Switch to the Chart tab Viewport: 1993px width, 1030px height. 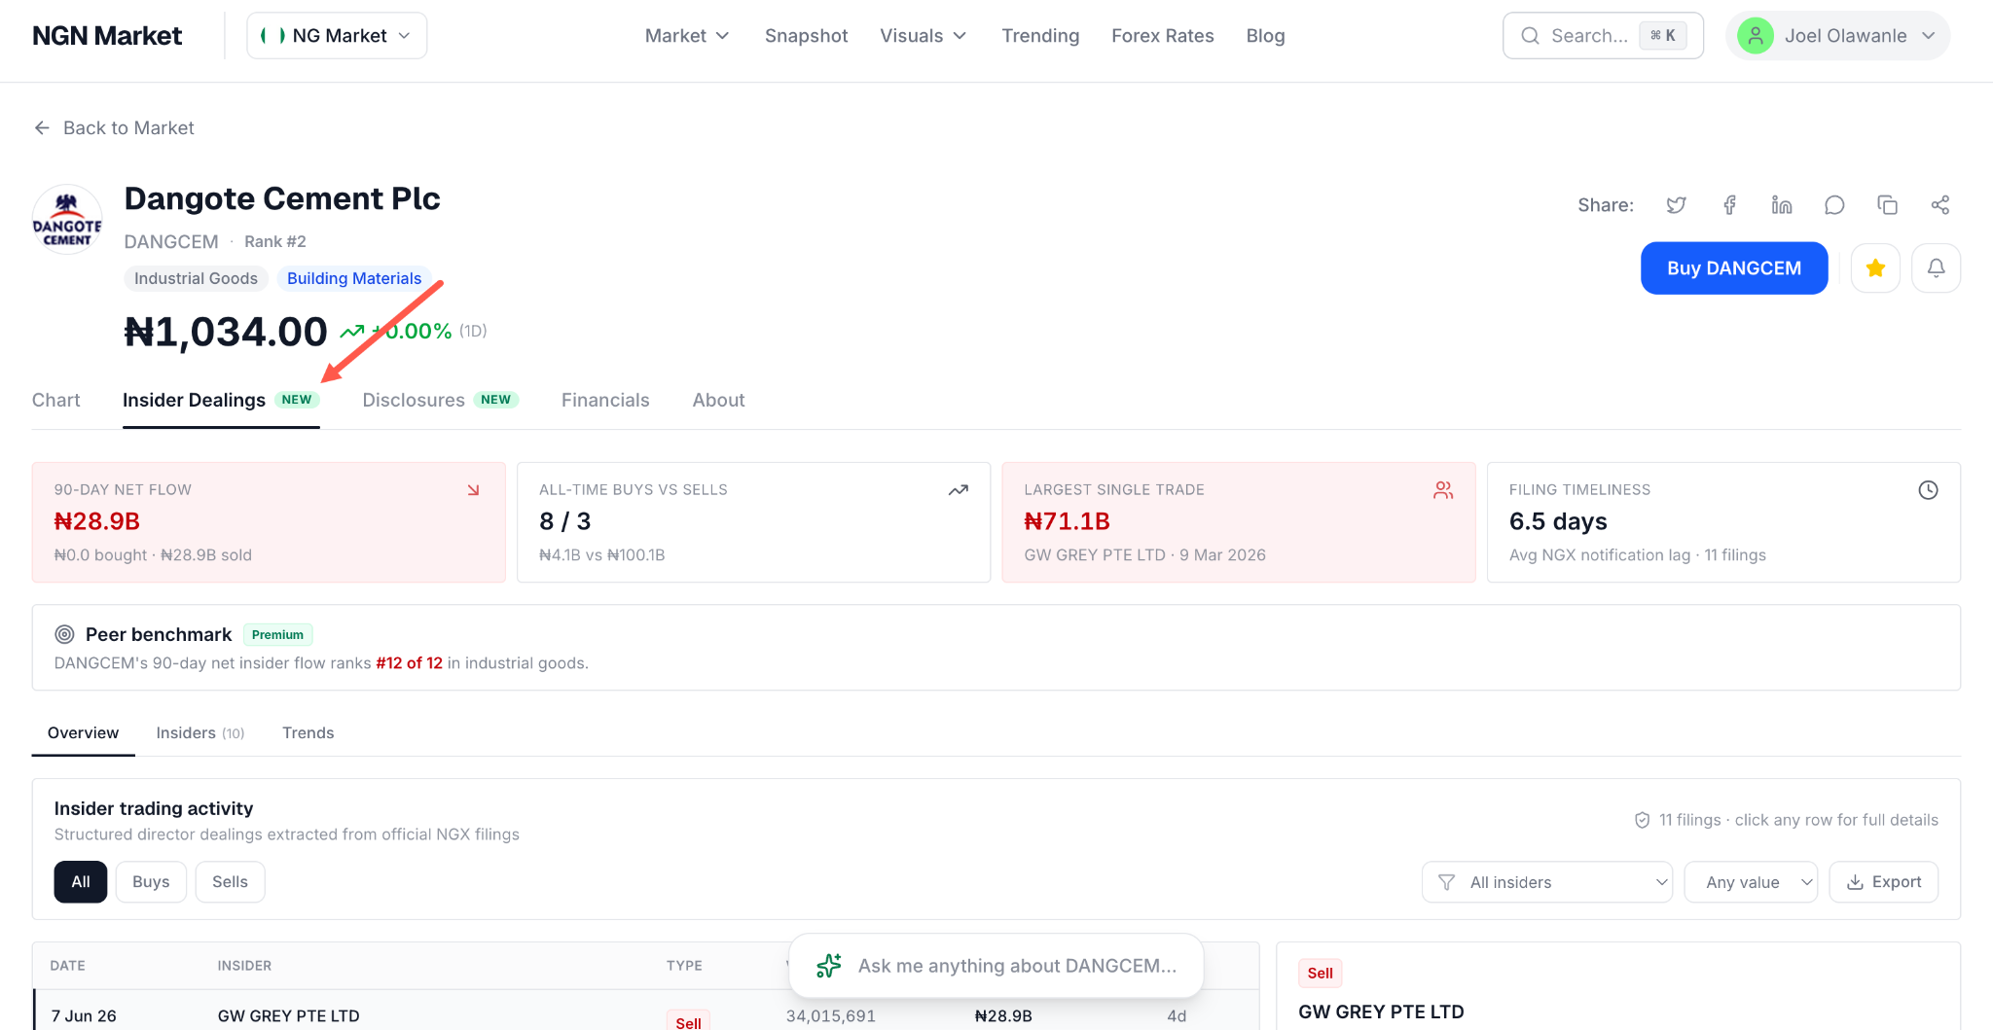tap(56, 401)
